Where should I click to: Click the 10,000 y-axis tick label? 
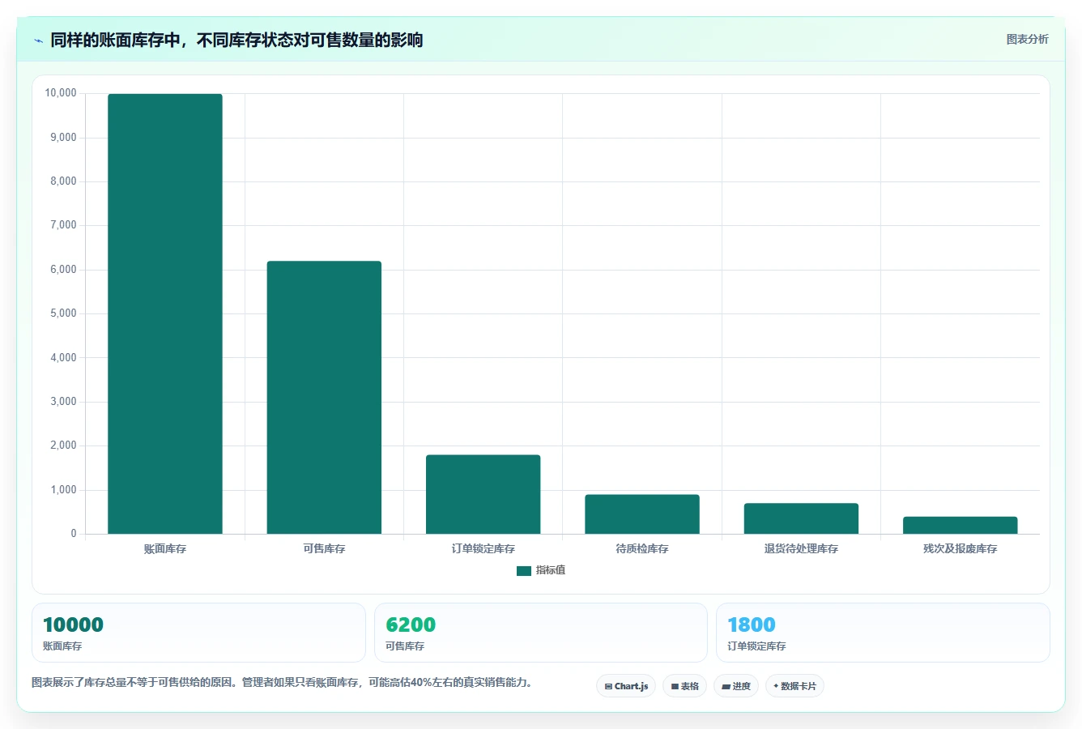coord(61,93)
